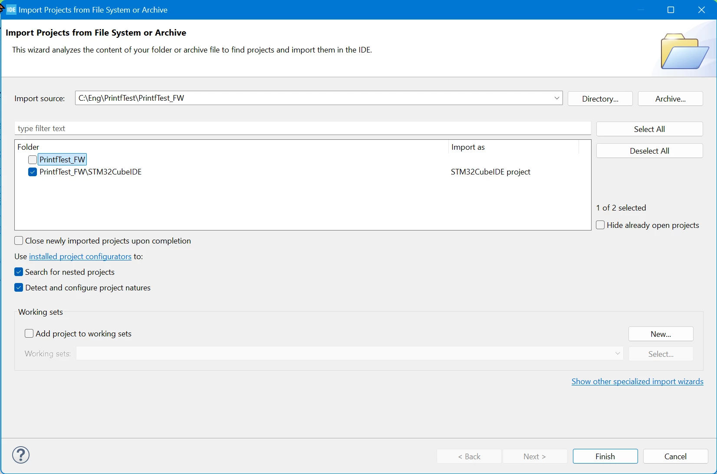Open the Working sets combo box
The height and width of the screenshot is (474, 717).
coord(350,354)
